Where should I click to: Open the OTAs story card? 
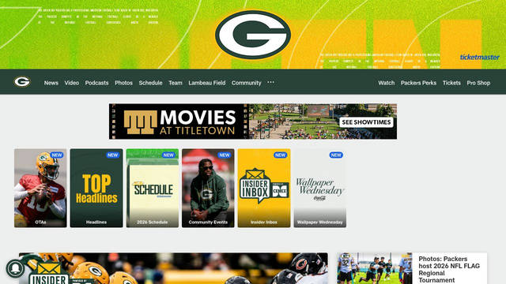[40, 188]
